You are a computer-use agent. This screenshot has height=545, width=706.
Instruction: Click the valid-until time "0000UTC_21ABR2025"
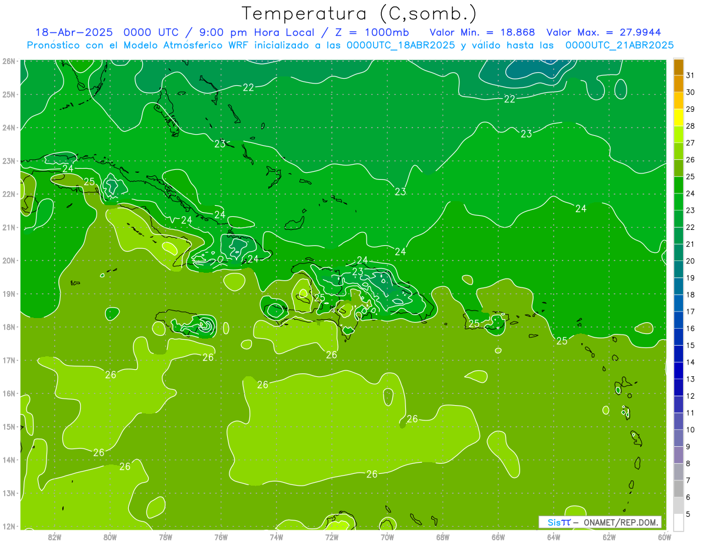[x=619, y=45]
